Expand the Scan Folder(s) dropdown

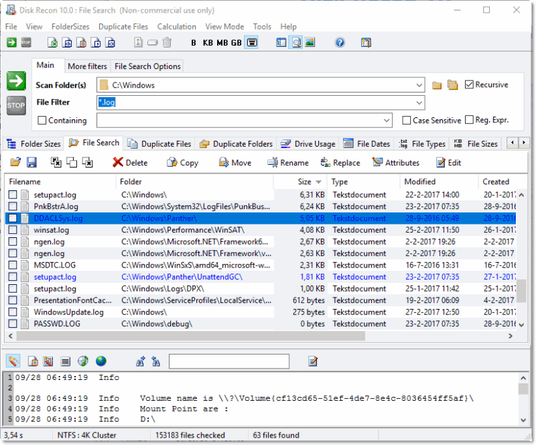pyautogui.click(x=419, y=85)
